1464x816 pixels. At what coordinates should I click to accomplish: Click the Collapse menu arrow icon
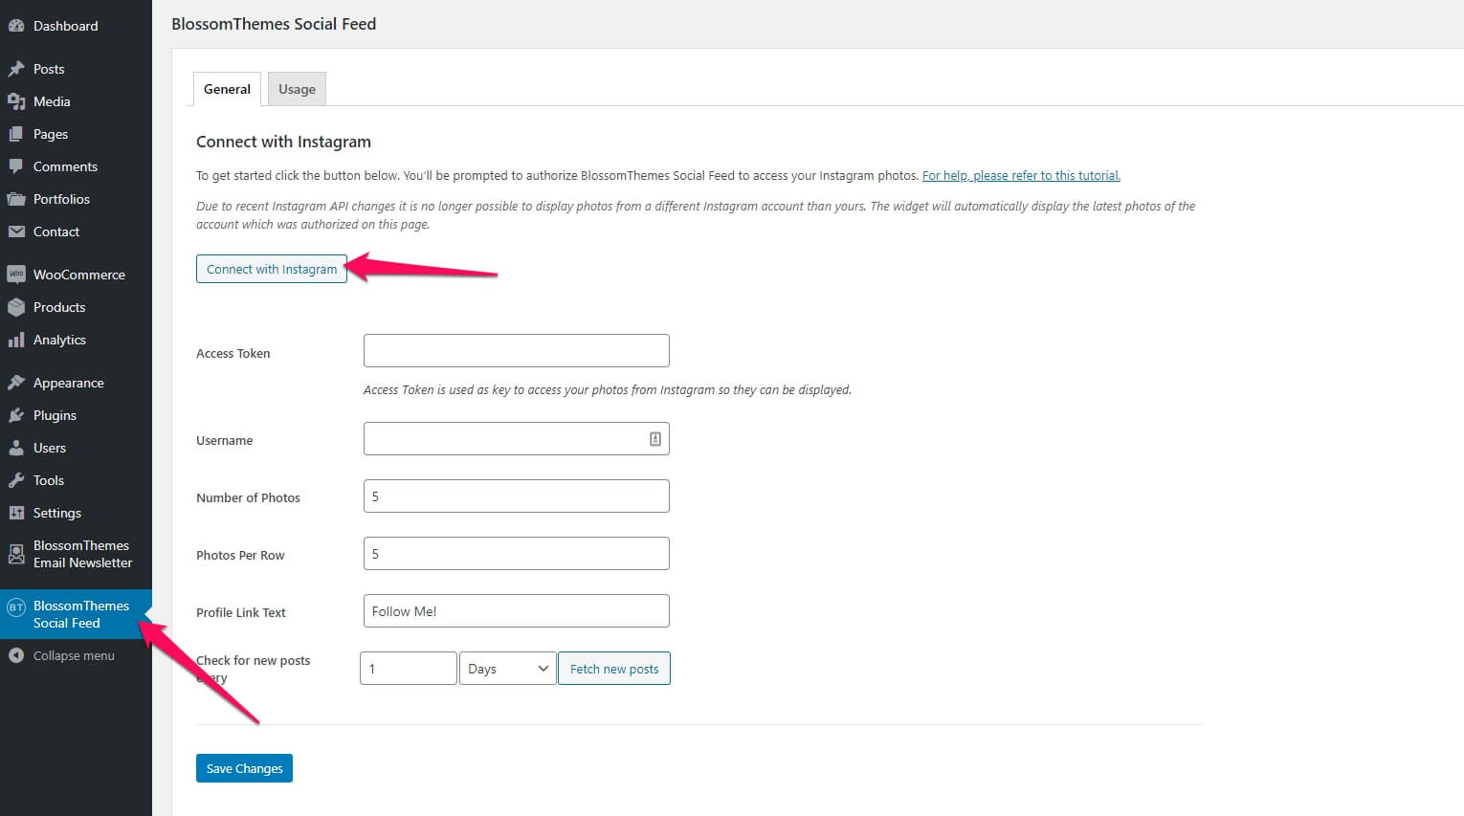pyautogui.click(x=16, y=655)
